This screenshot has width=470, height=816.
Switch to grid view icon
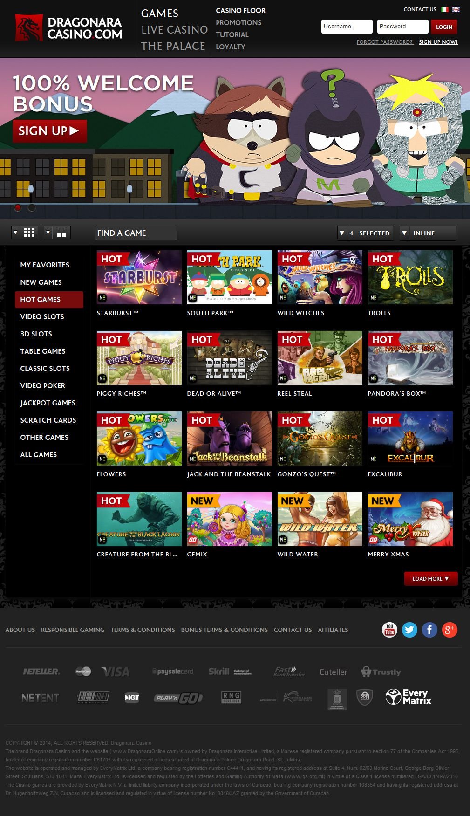(x=29, y=233)
